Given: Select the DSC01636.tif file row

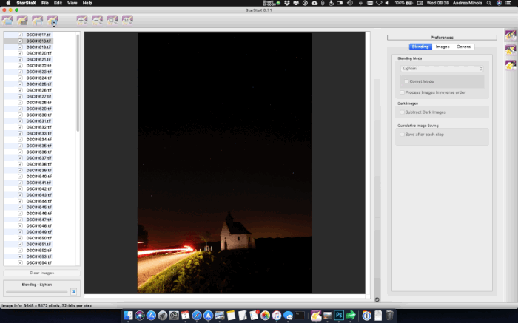Looking at the screenshot, I should point(28,152).
